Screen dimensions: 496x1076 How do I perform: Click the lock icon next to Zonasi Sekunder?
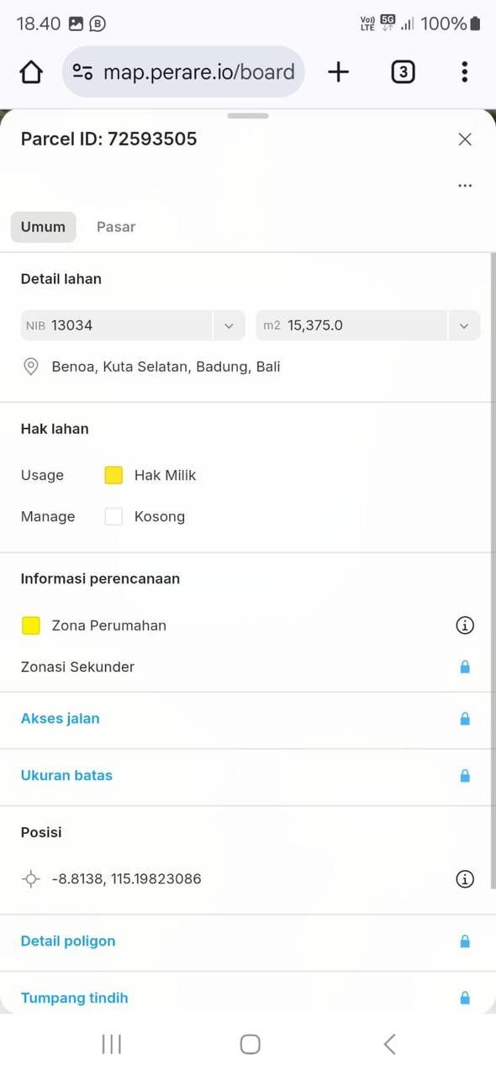465,667
